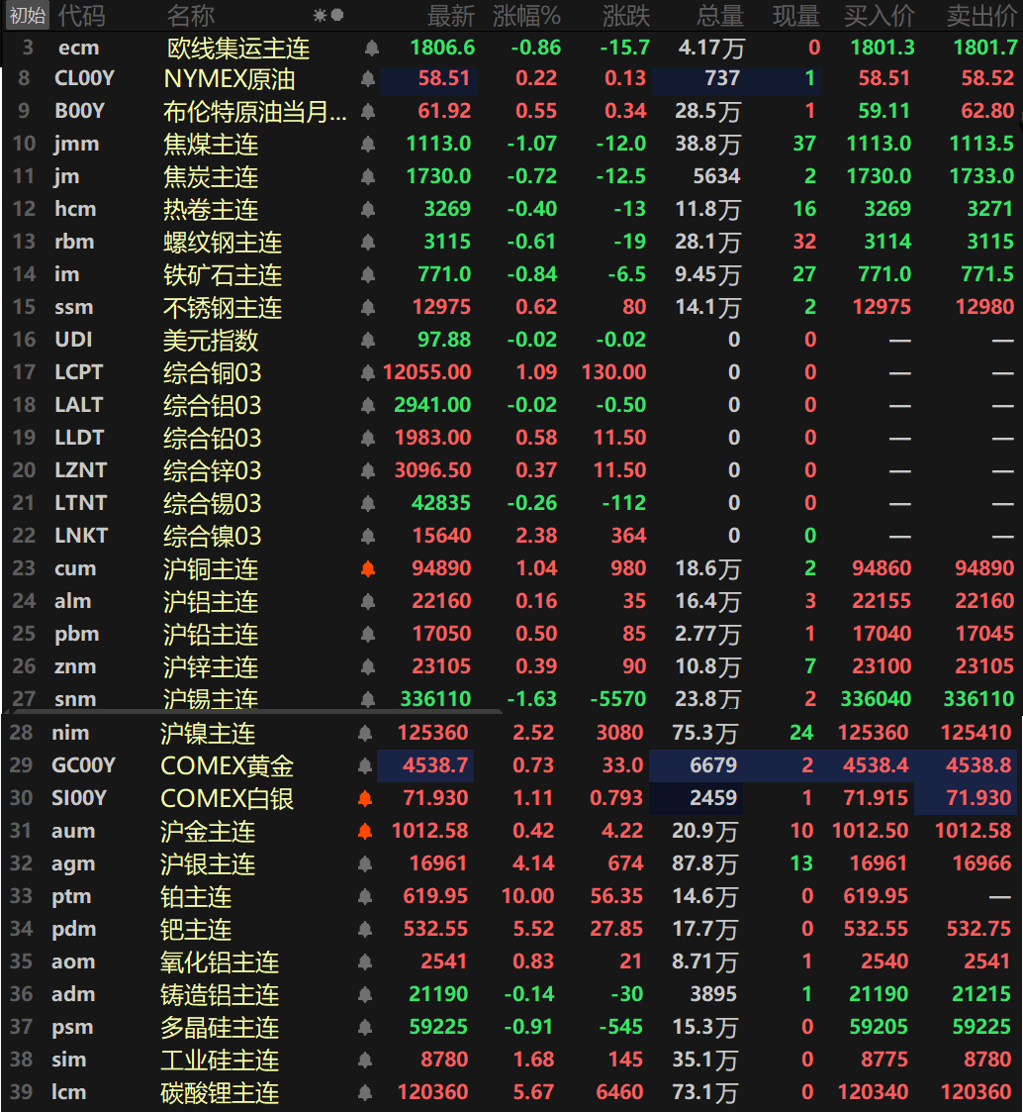The image size is (1023, 1112).
Task: Open the 欧线集运主连 contract name
Action: 238,49
